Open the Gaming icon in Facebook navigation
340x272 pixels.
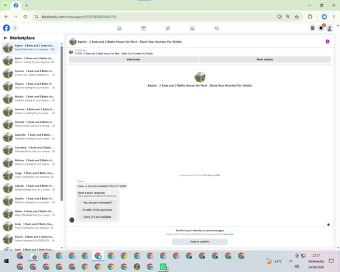pos(217,28)
